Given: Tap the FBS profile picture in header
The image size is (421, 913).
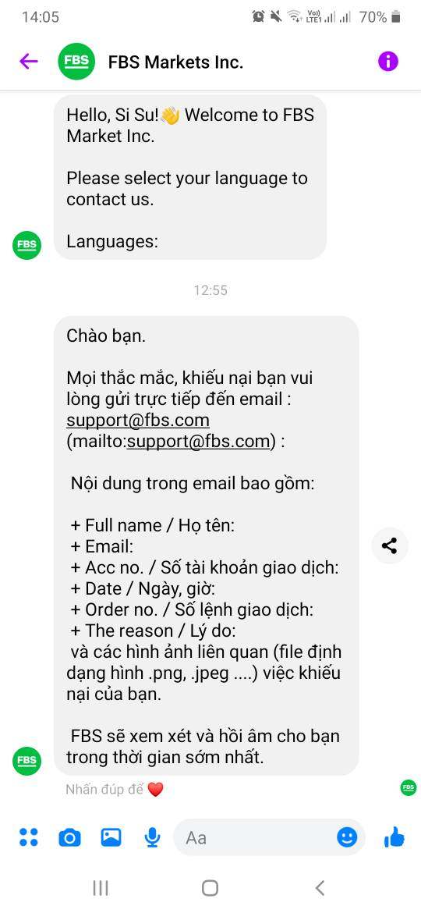Looking at the screenshot, I should (76, 61).
